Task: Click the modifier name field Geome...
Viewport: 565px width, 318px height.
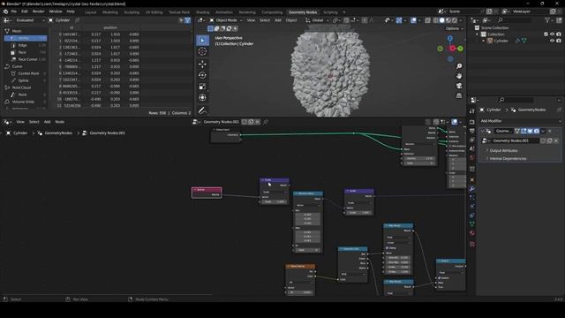Action: click(503, 131)
